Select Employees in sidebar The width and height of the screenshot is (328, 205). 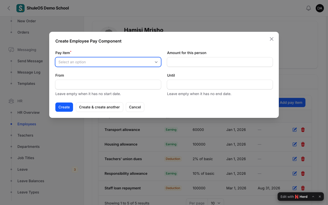(27, 124)
